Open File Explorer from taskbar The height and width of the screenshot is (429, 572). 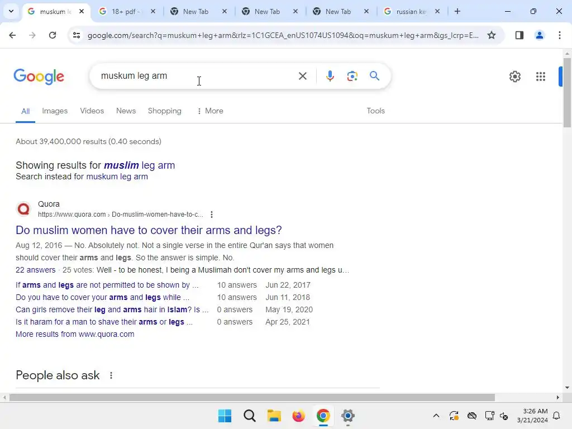point(274,416)
